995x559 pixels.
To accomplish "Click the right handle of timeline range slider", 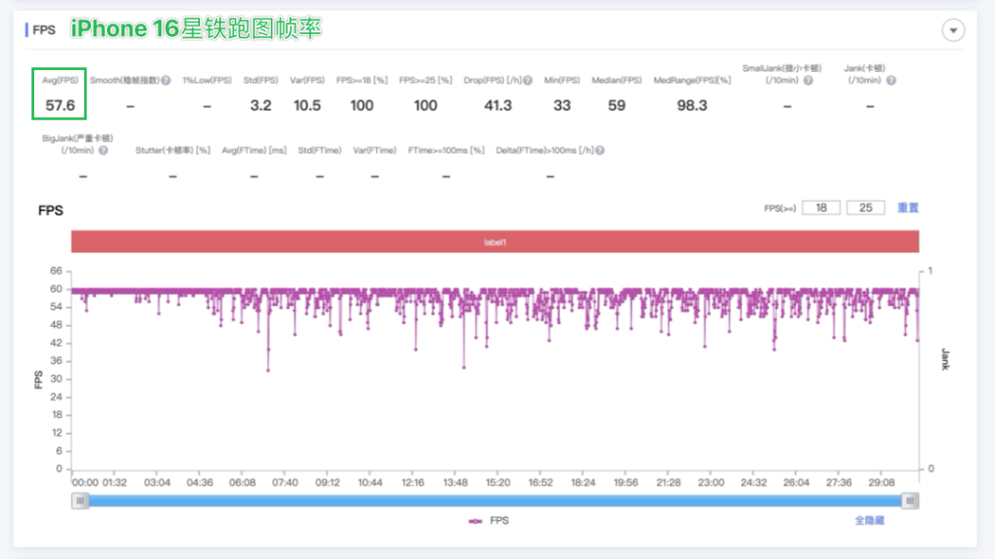I will tap(910, 501).
